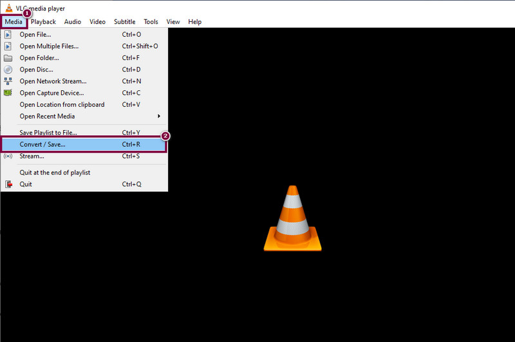Viewport: 515px width, 342px height.
Task: Open the Help menu
Action: pos(194,22)
